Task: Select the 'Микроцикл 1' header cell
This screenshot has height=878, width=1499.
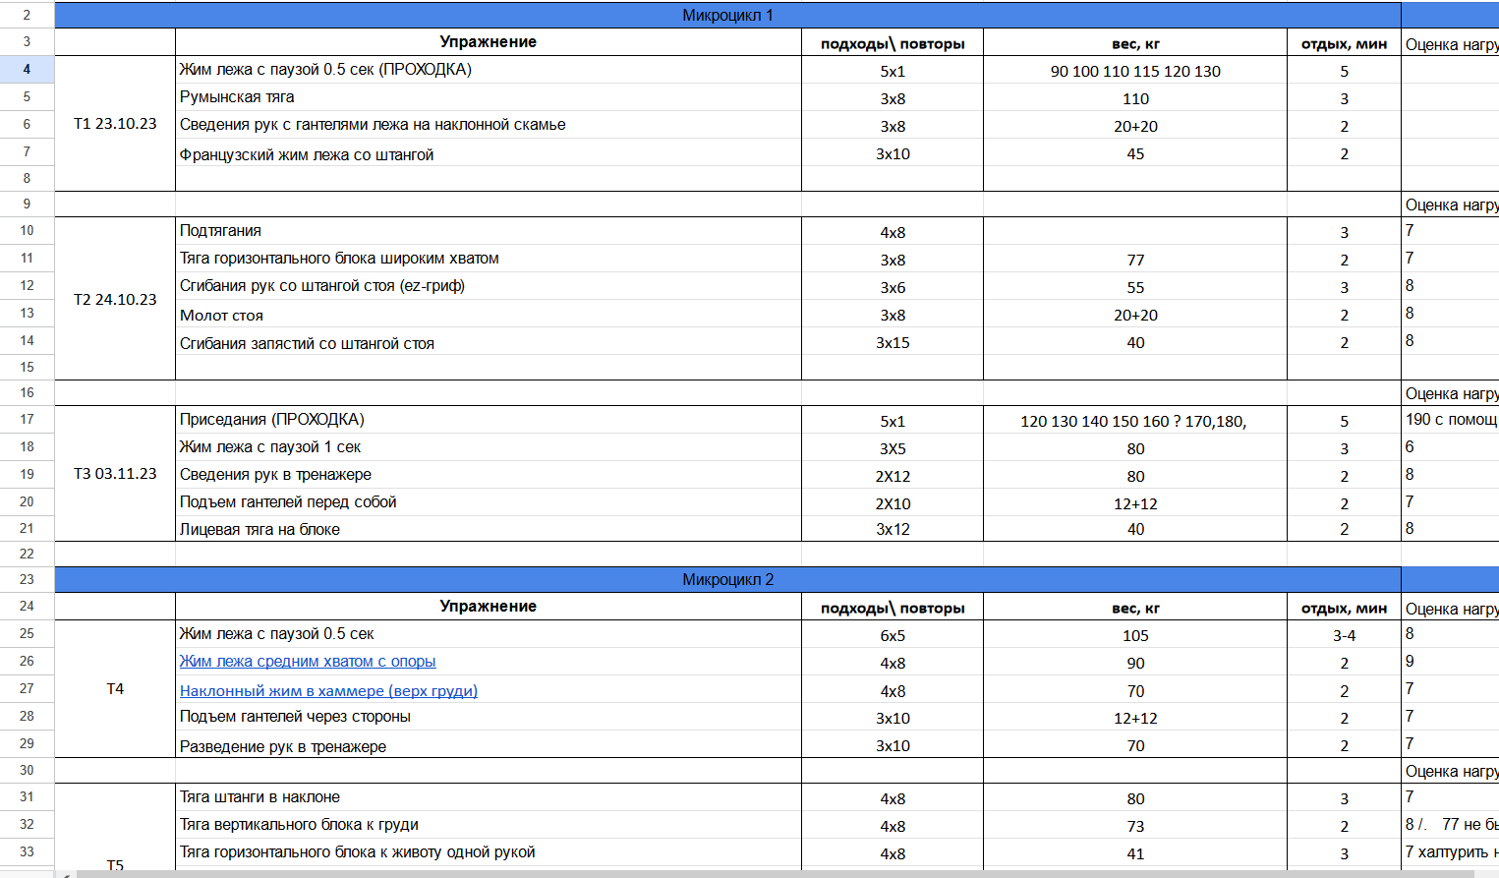Action: [x=727, y=16]
